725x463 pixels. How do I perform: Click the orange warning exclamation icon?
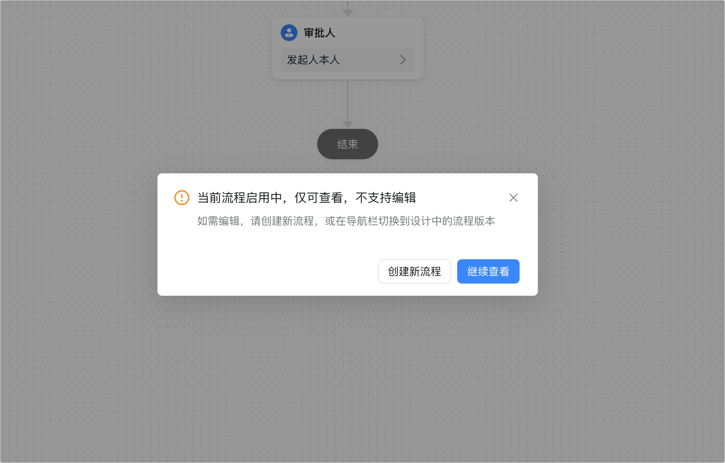click(x=182, y=198)
